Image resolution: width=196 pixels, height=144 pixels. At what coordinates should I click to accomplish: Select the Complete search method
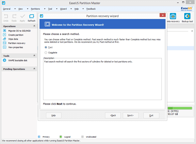[x=46, y=52]
